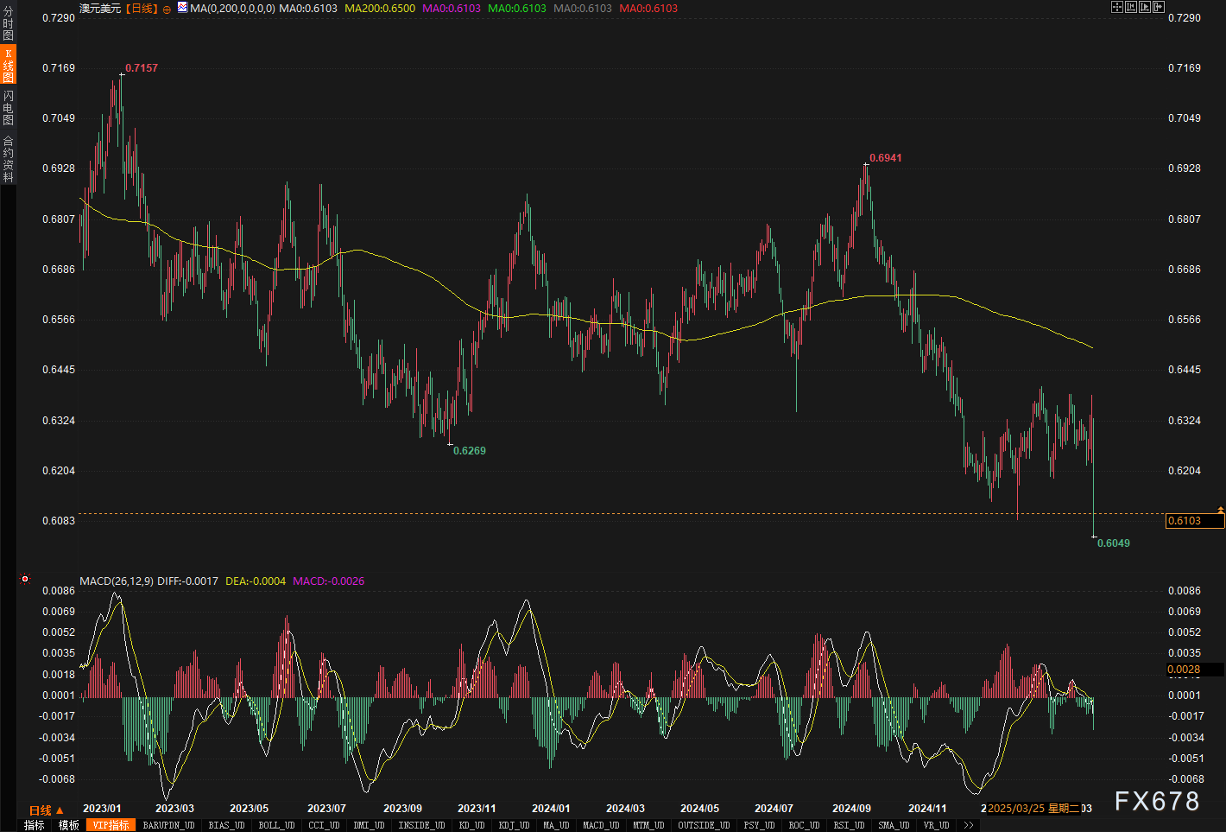Click the third chart icon with play arrow

click(1144, 7)
